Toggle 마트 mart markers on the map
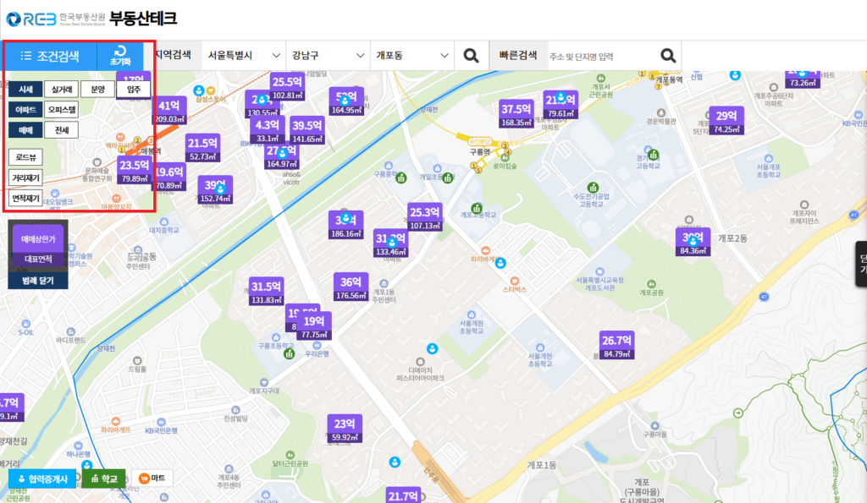Screen dimensions: 867x503 (x=153, y=478)
